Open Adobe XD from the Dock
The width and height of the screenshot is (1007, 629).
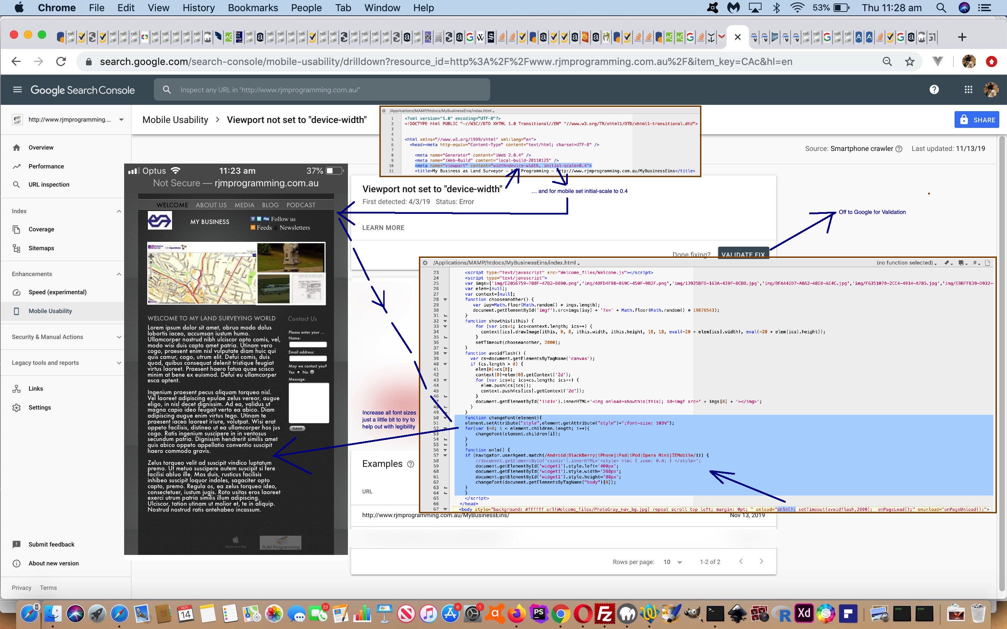[x=804, y=613]
